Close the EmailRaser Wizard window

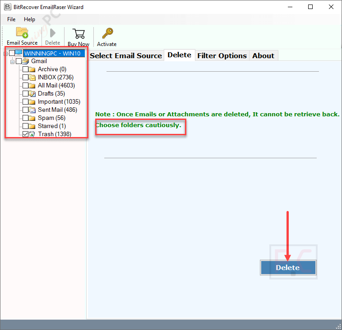click(x=331, y=7)
